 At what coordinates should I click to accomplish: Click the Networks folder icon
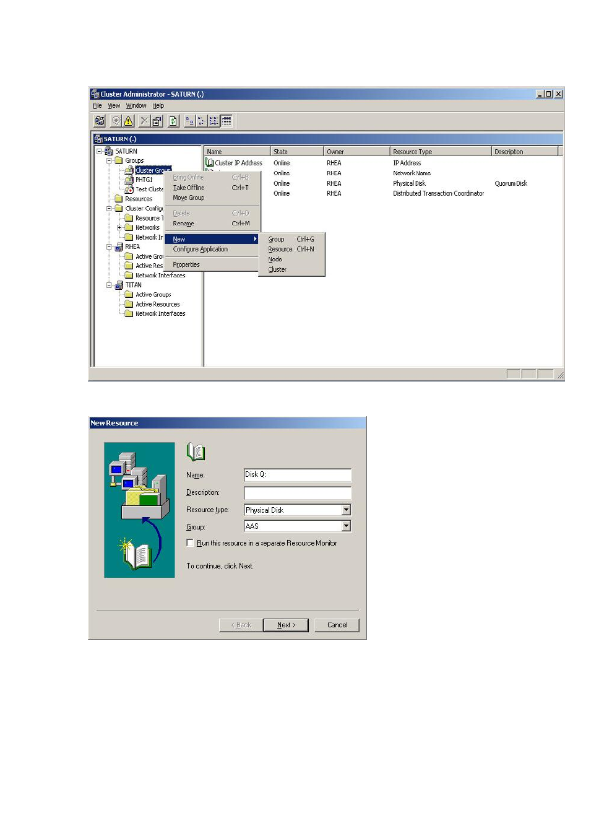129,227
